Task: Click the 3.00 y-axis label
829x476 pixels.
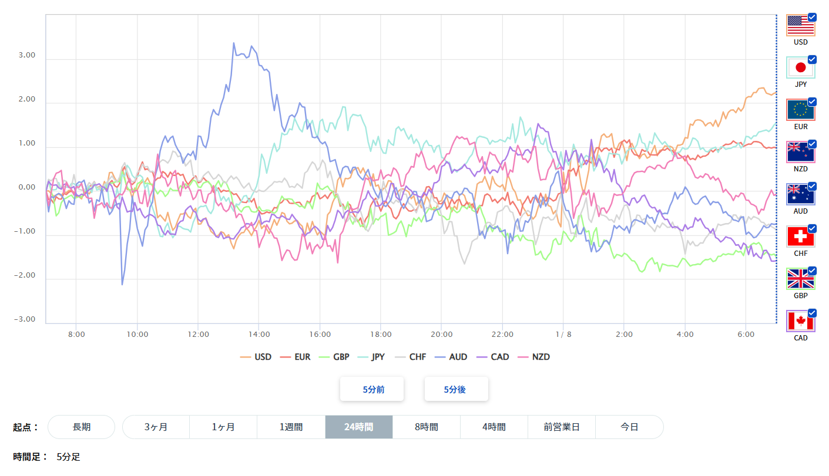Action: (27, 55)
